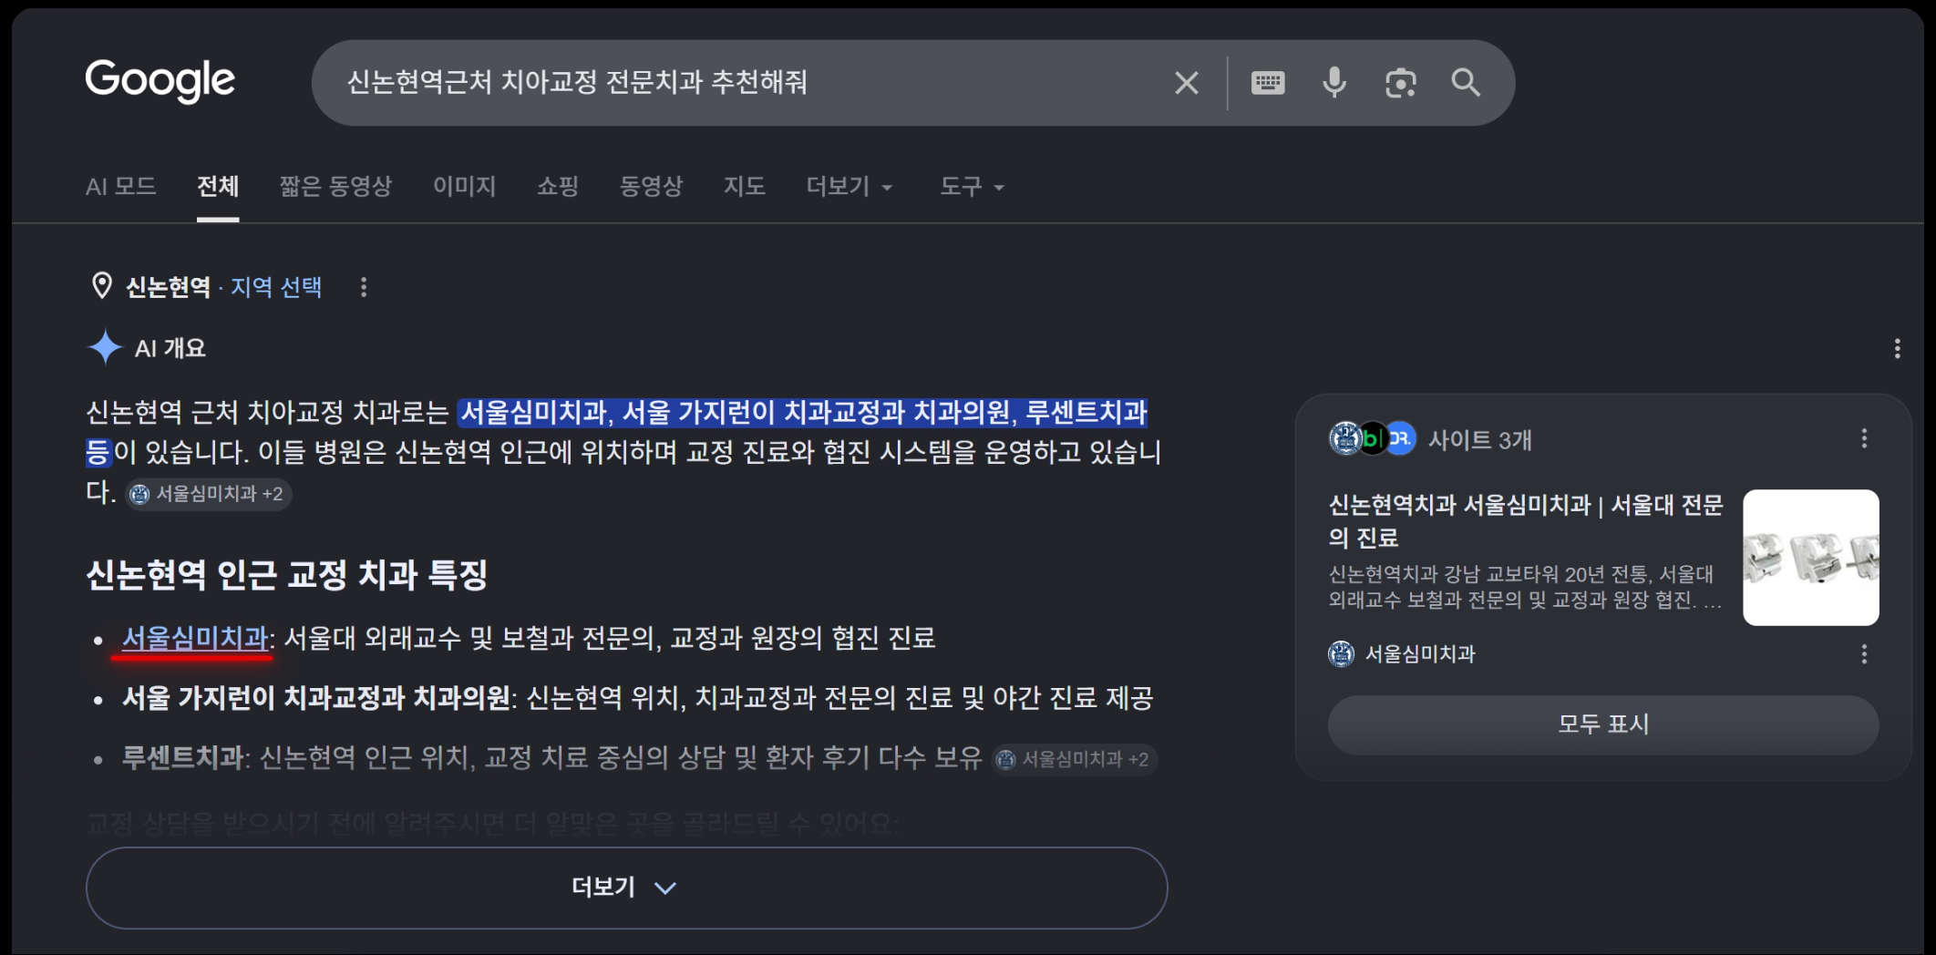Open three-dot menu beside 서울심미치과 source
The width and height of the screenshot is (1936, 955).
coord(1864,653)
